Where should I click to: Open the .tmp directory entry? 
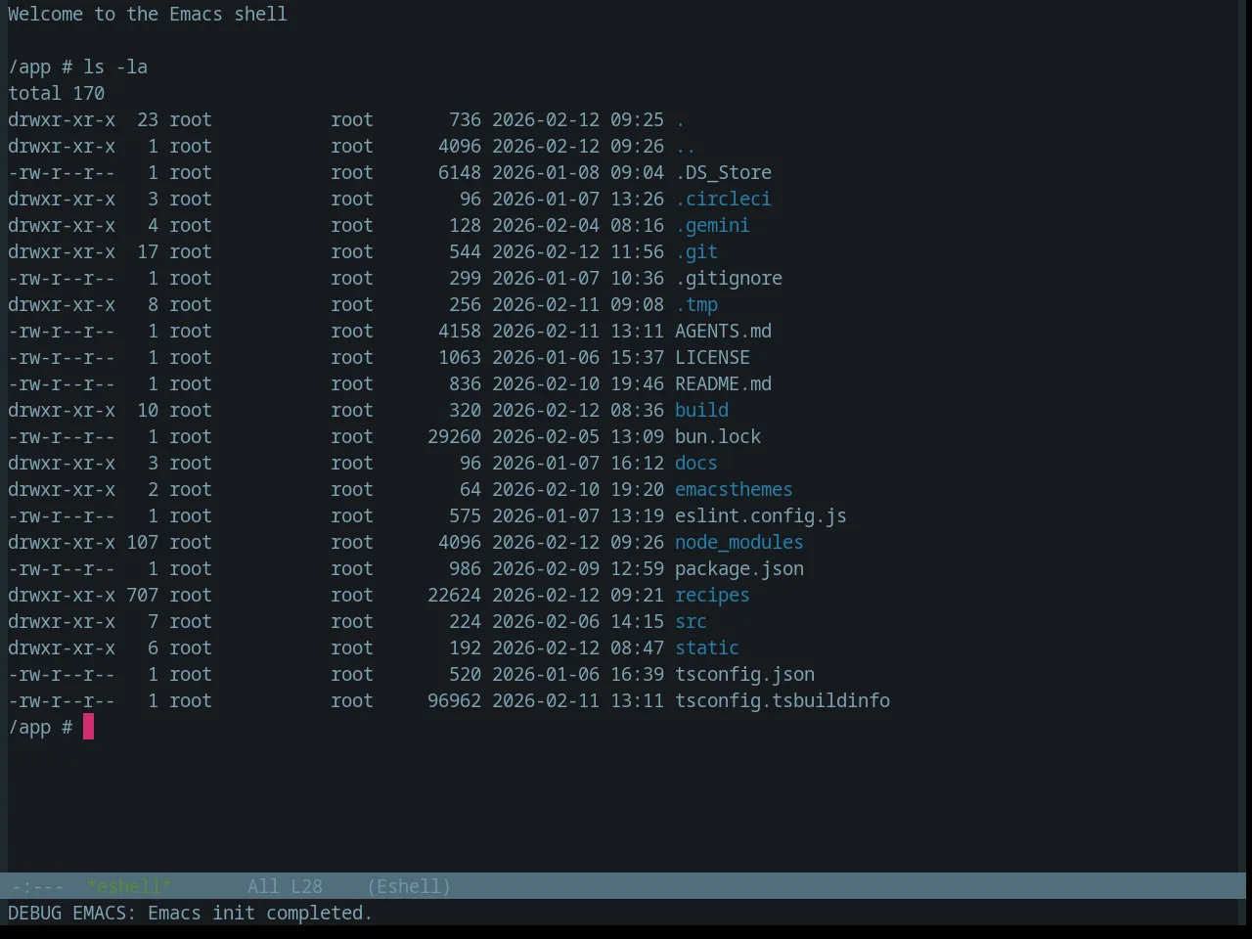coord(696,304)
